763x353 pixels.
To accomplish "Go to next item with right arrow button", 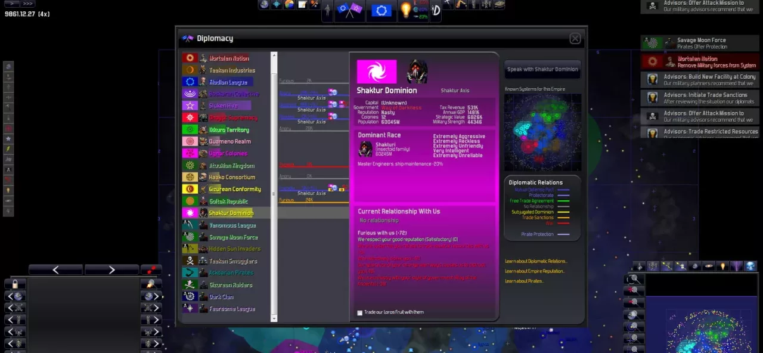I will [x=111, y=270].
